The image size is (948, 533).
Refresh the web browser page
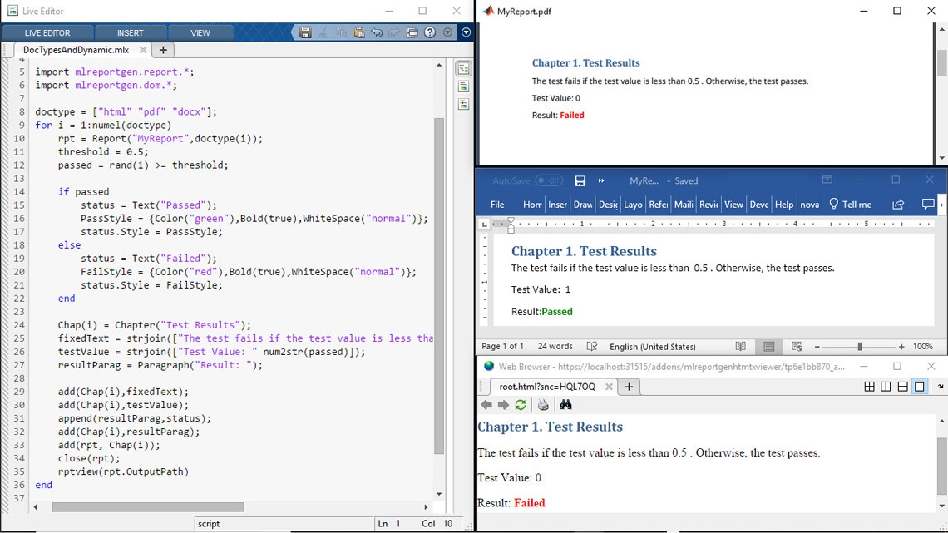pos(521,405)
